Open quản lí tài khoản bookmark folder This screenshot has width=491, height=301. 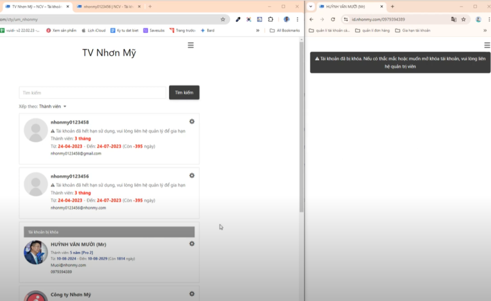(x=329, y=30)
